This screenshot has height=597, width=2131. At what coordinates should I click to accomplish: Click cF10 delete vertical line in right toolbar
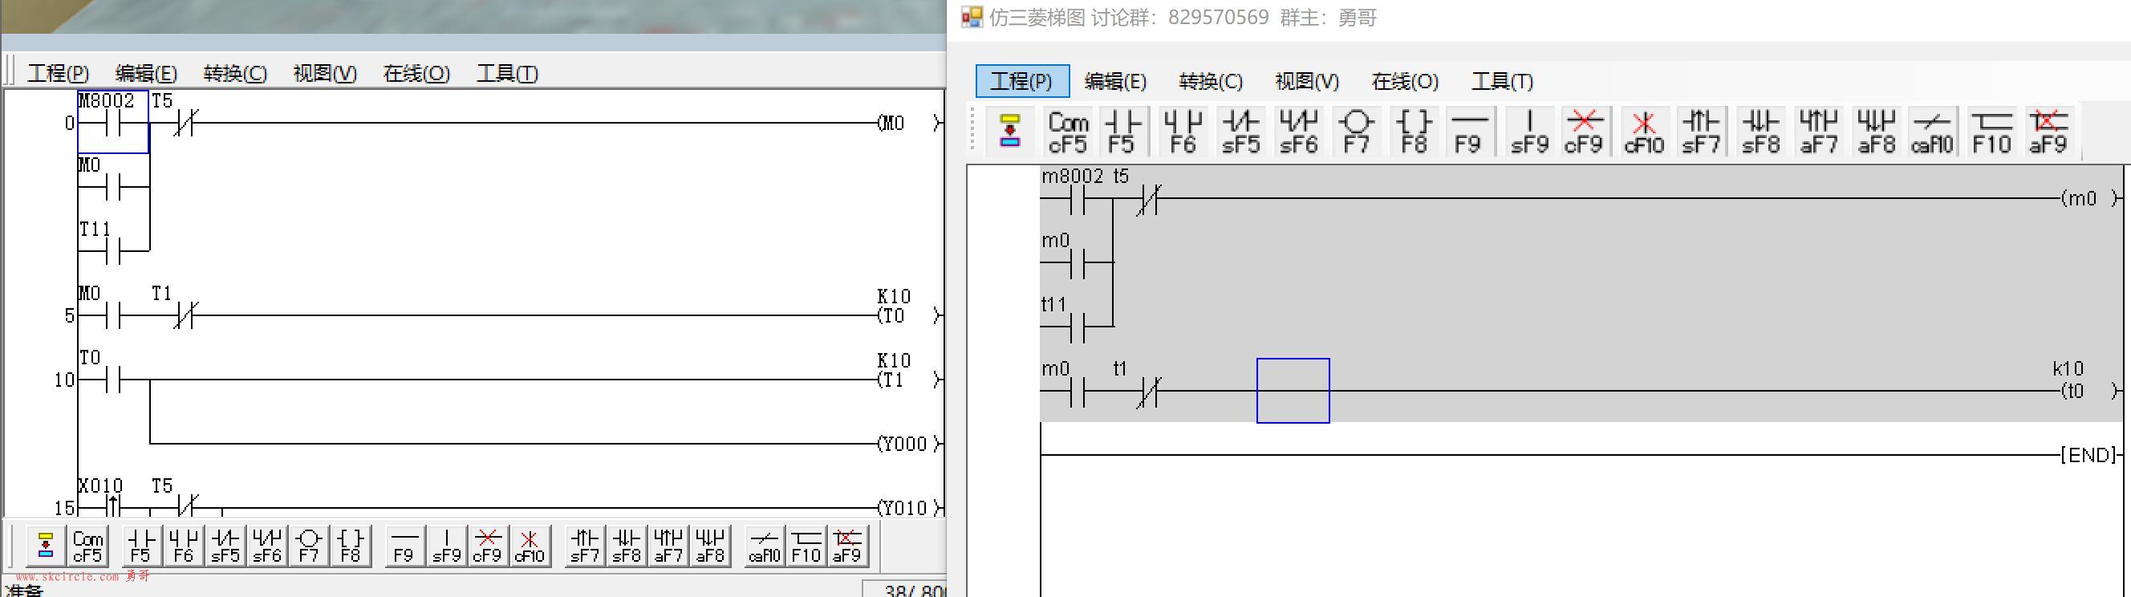[1644, 132]
